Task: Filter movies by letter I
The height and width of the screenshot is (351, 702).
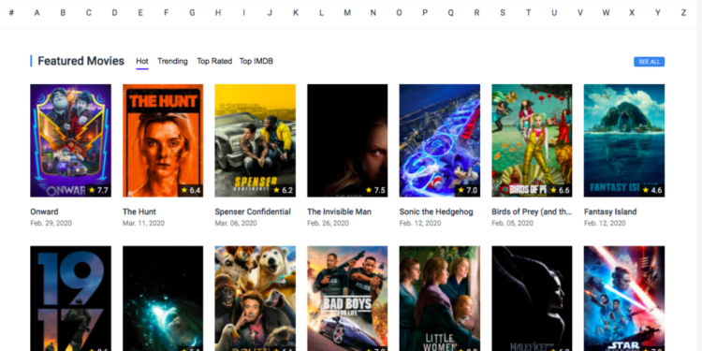Action: coord(244,12)
